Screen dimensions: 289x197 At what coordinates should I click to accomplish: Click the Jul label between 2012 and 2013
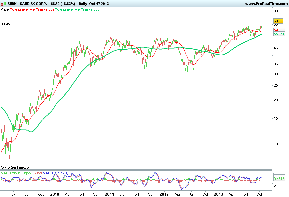(191, 194)
